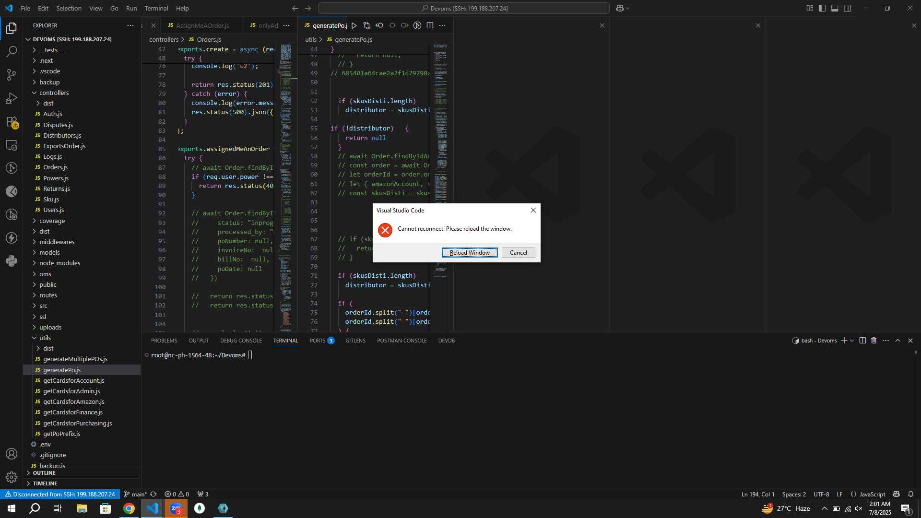Open the Selection menu
The image size is (921, 518).
coord(69,8)
